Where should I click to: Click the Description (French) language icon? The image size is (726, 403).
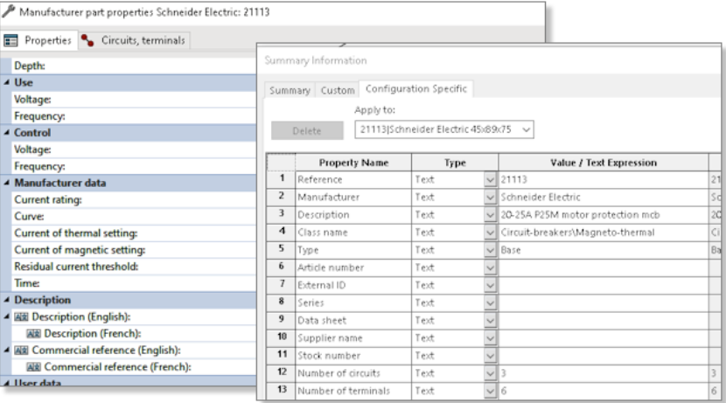(33, 334)
